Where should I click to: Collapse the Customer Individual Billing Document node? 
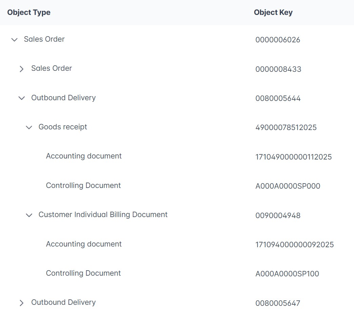tap(29, 215)
